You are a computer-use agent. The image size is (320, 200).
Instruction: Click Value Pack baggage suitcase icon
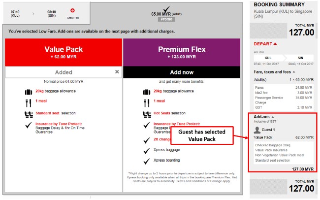29,92
